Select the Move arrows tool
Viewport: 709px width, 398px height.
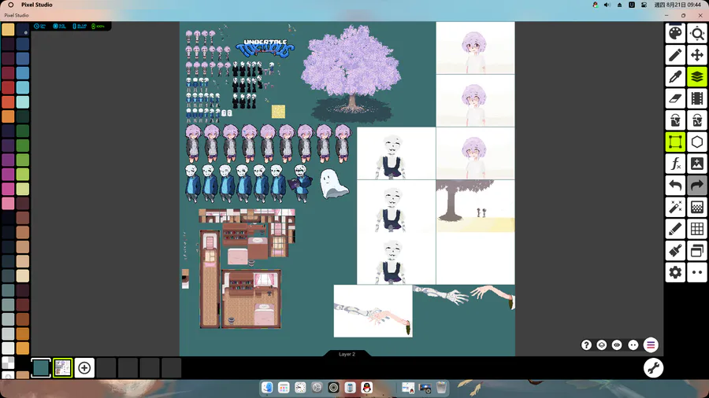coord(697,55)
